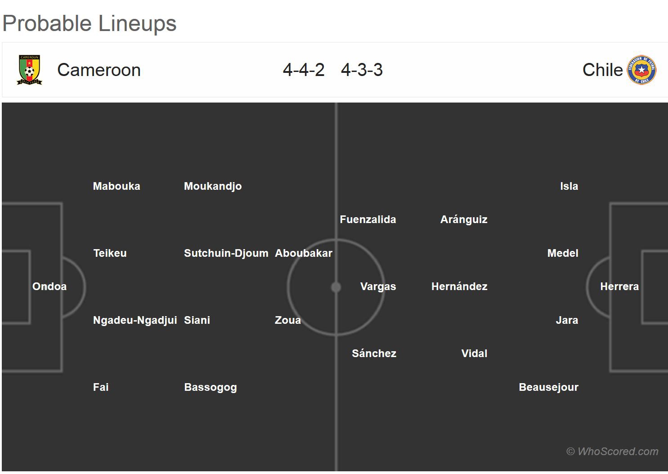Select player Aránguiz in Chile's midfield
668x474 pixels.
[464, 219]
